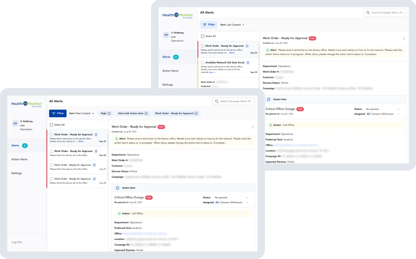The image size is (416, 259).
Task: Open the Sort: Last Created dropdown
Action: pos(232,25)
